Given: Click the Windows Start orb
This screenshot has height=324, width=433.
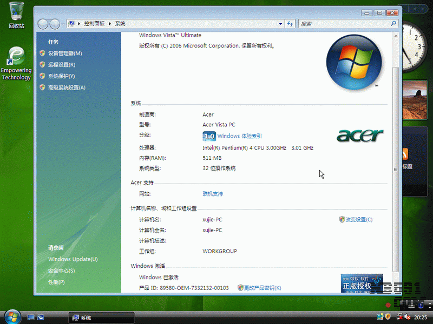Looking at the screenshot, I should tap(11, 316).
